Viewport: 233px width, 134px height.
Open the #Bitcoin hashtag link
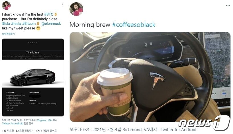pyautogui.click(x=29, y=24)
